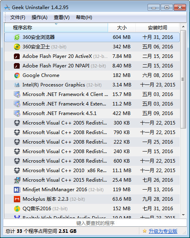The image size is (190, 238).
Task: Select Adobe Flash Player 20 ActiveX entry
Action: pos(57,56)
